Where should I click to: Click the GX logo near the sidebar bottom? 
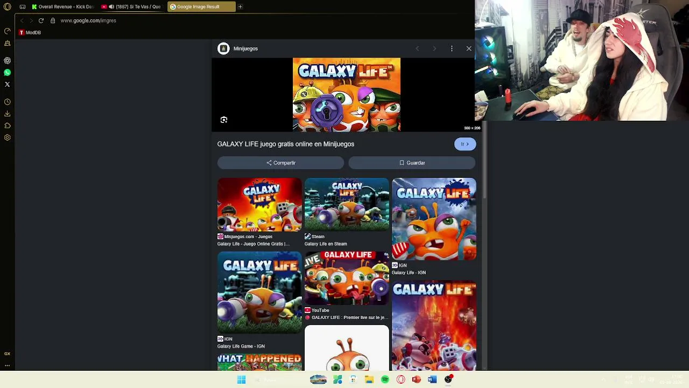coord(8,354)
